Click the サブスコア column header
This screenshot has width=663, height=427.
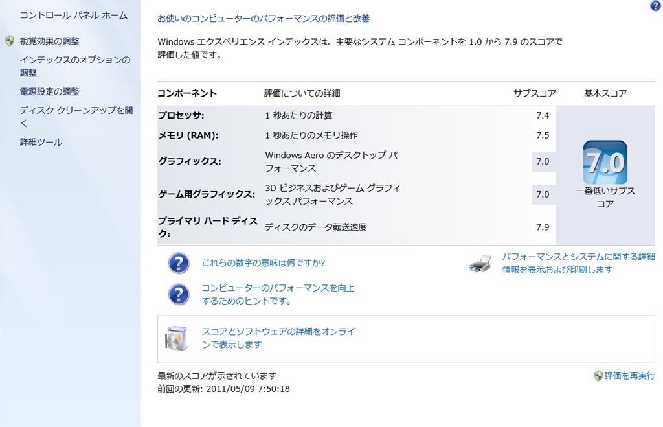coord(534,93)
